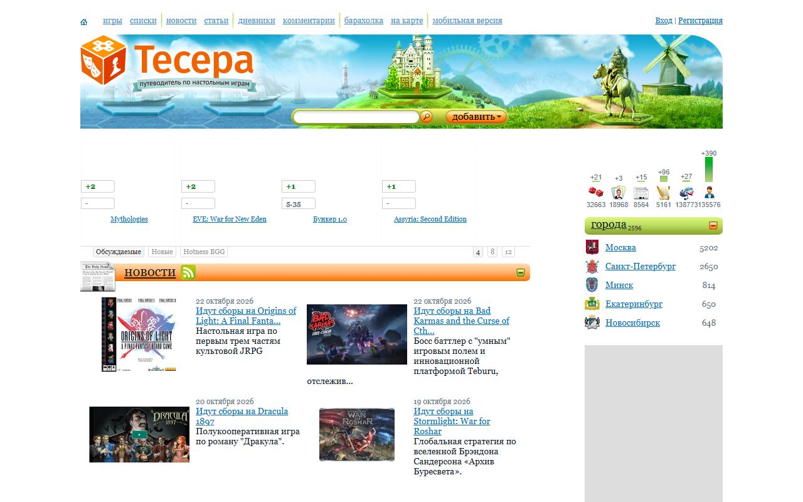
Task: Open the списки menu
Action: tap(143, 20)
